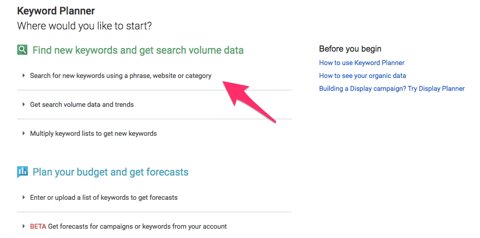The image size is (480, 238).
Task: Expand triangle next to "Get search volume data"
Action: [24, 104]
